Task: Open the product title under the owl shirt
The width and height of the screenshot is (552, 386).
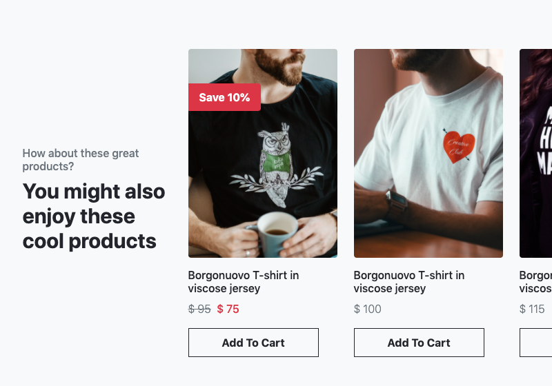Action: (244, 282)
